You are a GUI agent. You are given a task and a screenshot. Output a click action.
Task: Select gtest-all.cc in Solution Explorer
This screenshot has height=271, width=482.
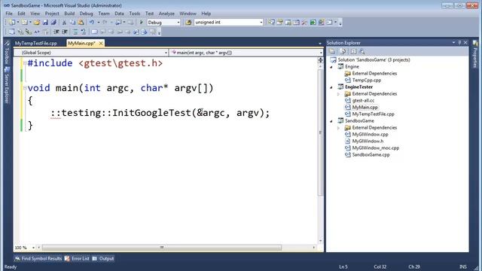[x=363, y=101]
